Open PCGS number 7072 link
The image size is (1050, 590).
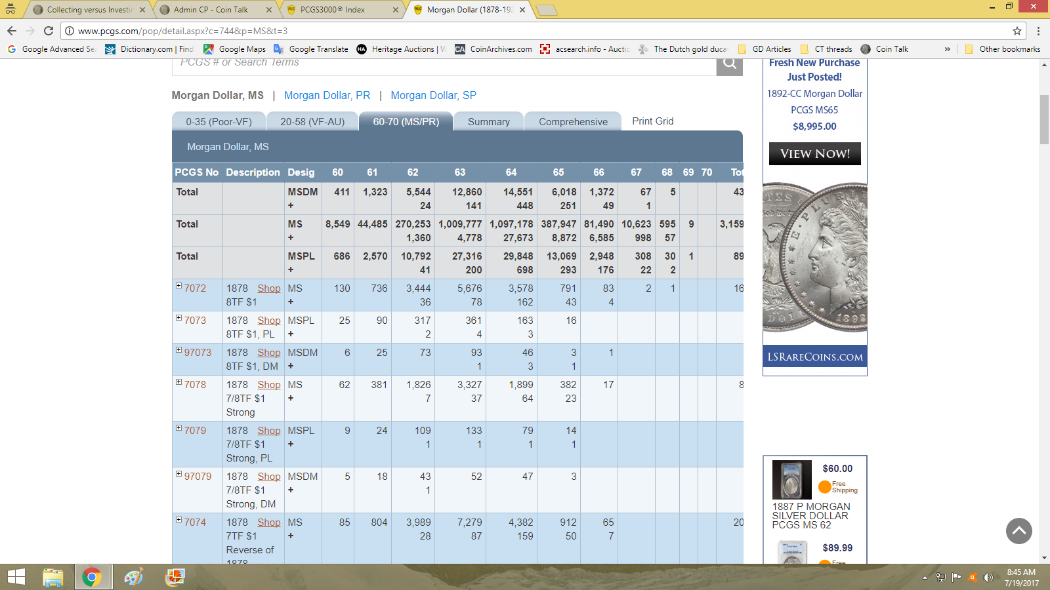(x=195, y=288)
